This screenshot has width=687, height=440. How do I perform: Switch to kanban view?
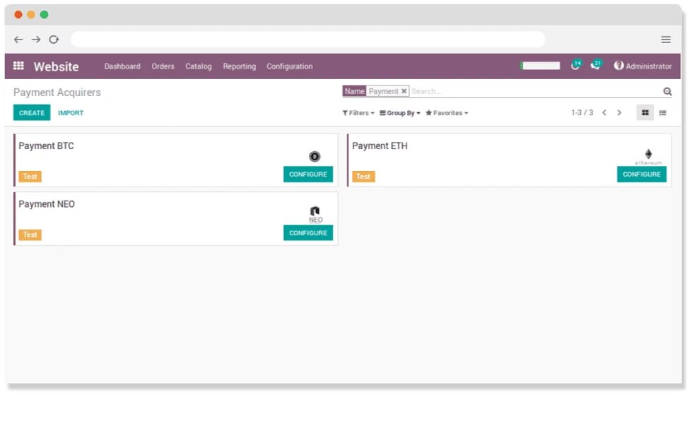(645, 112)
